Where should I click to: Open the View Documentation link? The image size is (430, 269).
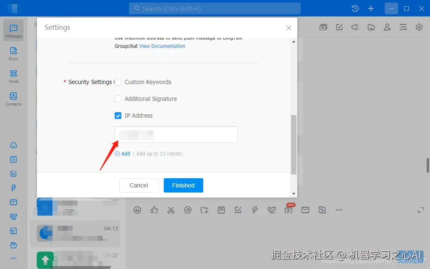click(x=162, y=46)
